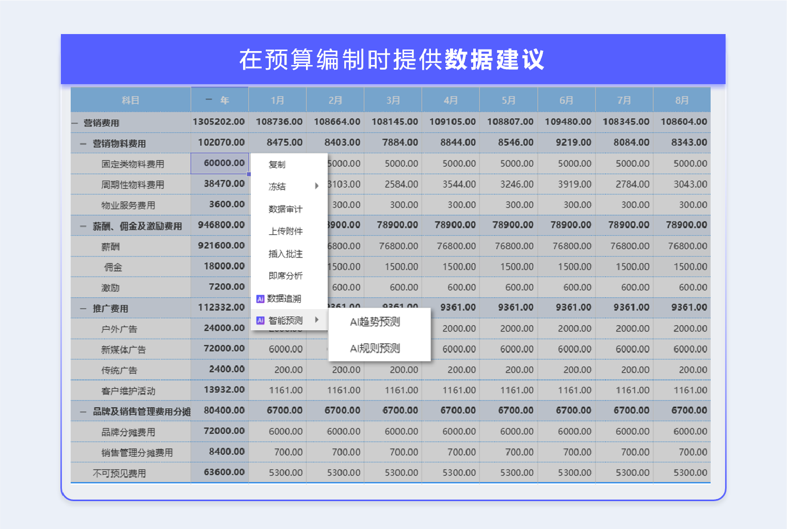Viewport: 787px width, 529px height.
Task: Select the 佣金 row label
Action: click(x=113, y=267)
